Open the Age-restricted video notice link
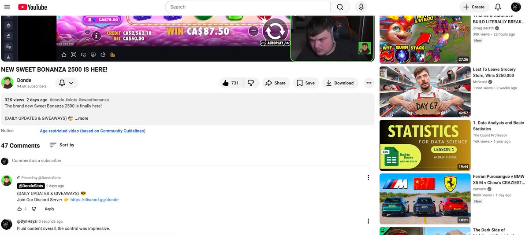Screen dimensions: 529x235 click(93, 131)
